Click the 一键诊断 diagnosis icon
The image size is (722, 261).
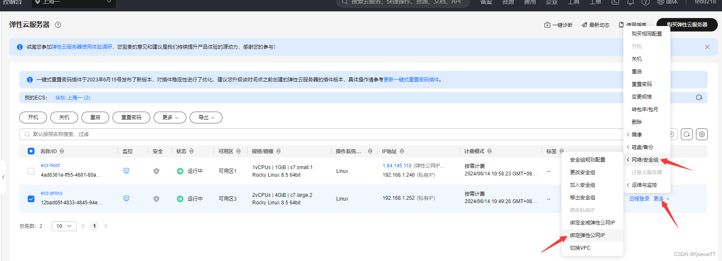tap(547, 25)
